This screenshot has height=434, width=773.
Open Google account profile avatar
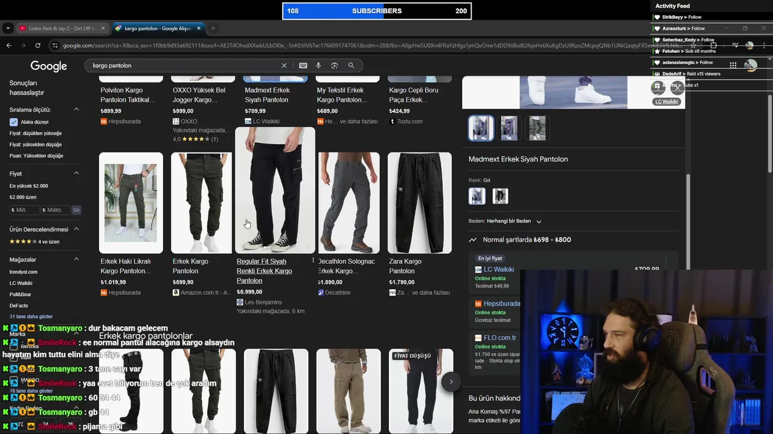click(751, 65)
